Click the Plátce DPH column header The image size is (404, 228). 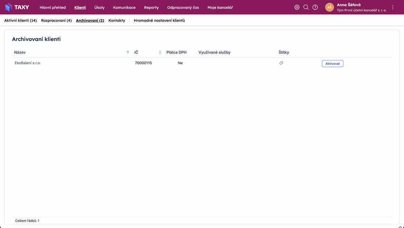click(x=177, y=52)
